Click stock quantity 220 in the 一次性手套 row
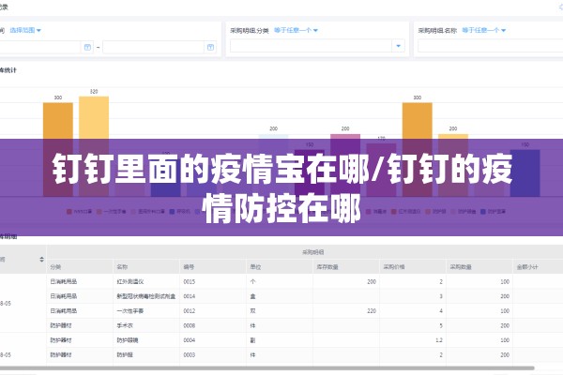This screenshot has width=563, height=375. pyautogui.click(x=372, y=310)
